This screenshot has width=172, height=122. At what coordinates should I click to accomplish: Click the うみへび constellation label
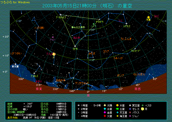pos(118,58)
